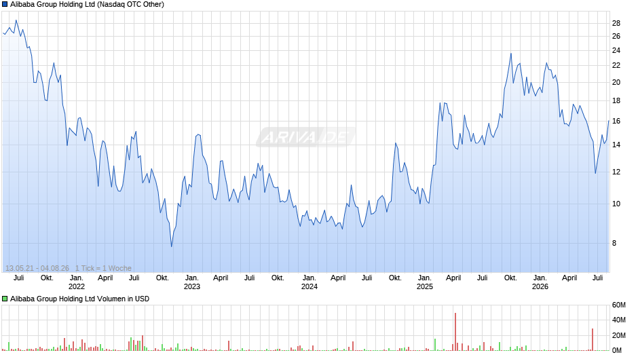638x357 pixels.
Task: Click the 2026 year label on time axis
Action: point(540,286)
